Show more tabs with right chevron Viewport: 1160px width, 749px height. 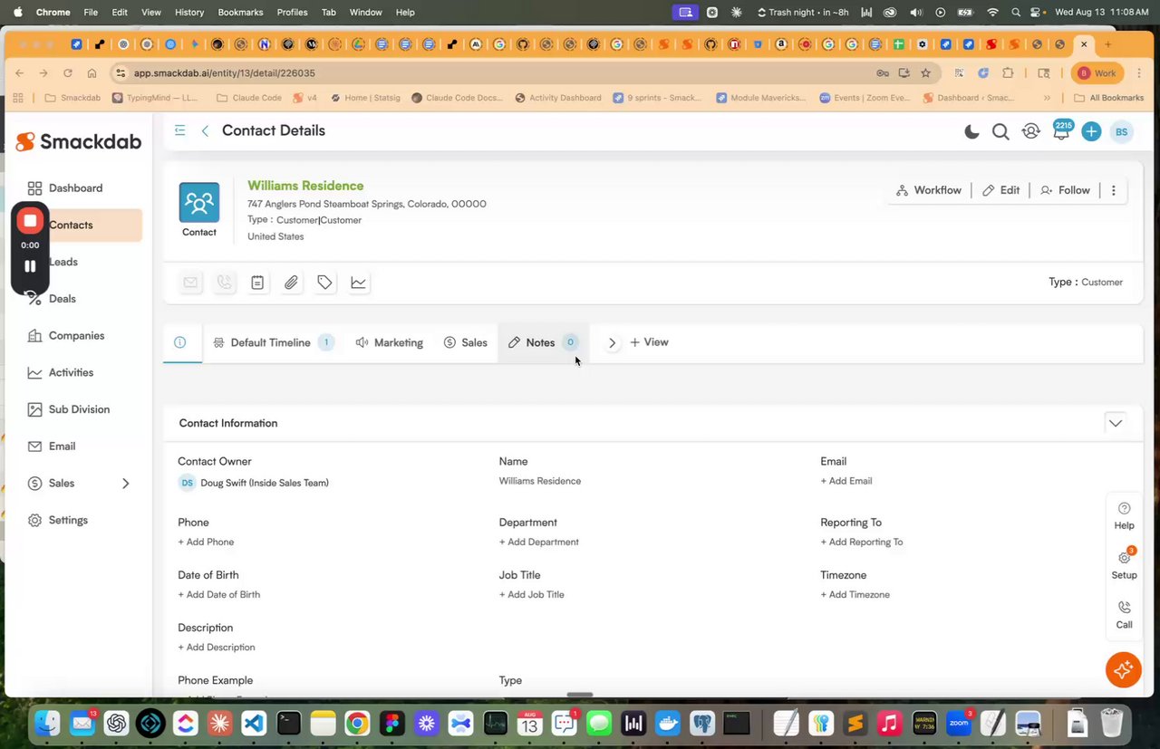point(612,342)
